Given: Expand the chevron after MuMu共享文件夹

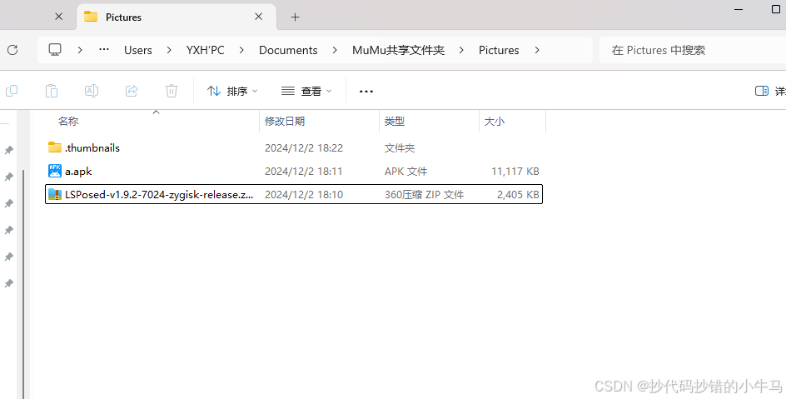Looking at the screenshot, I should [x=461, y=50].
